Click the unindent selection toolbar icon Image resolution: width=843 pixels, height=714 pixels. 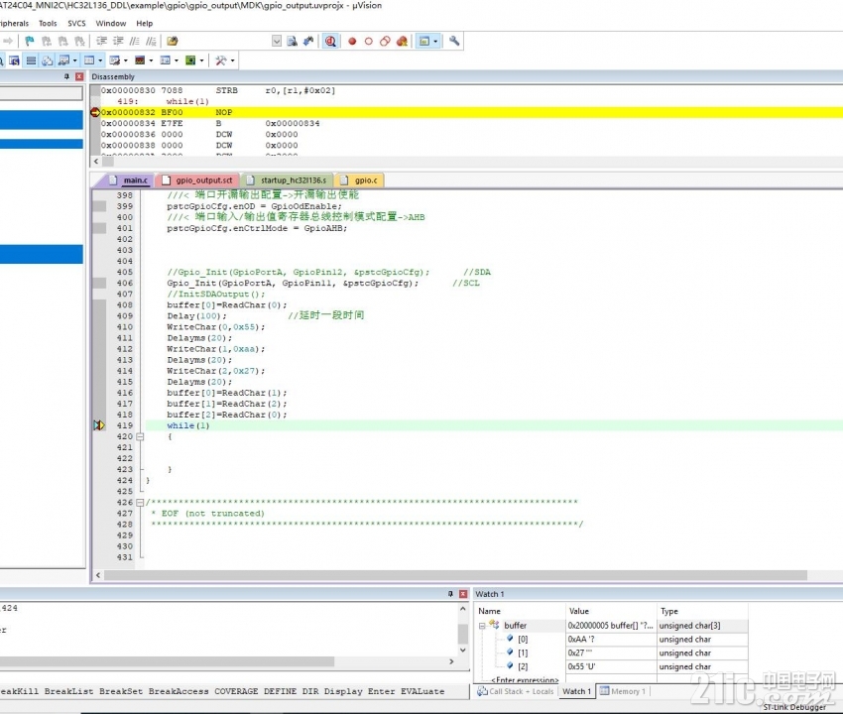(x=118, y=41)
